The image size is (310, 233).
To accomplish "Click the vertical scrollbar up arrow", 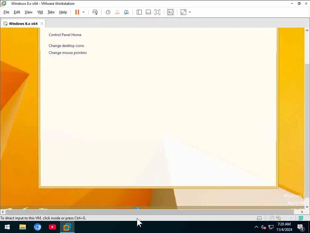I will tap(307, 30).
